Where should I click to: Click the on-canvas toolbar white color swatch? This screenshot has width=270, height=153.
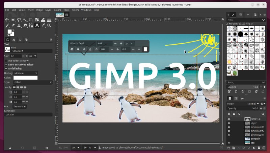tap(145, 49)
